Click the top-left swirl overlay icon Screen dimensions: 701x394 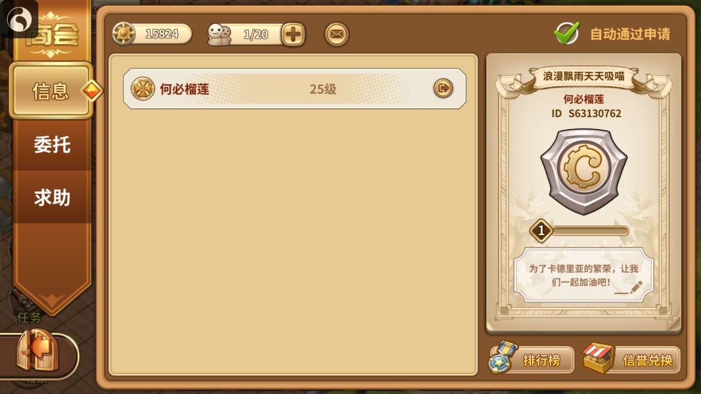[19, 19]
